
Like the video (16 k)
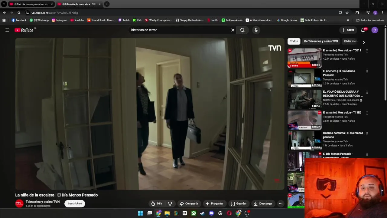(x=156, y=203)
